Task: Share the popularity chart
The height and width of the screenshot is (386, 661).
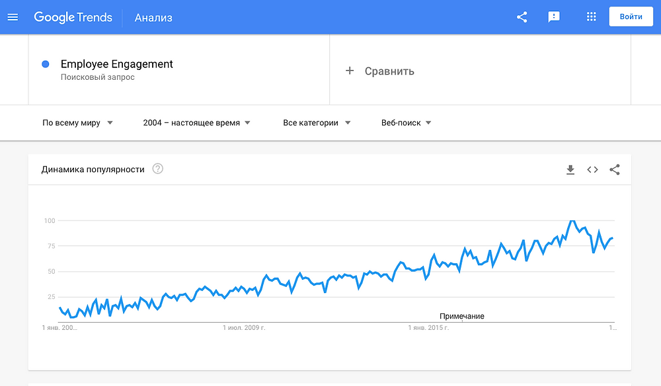Action: [615, 170]
